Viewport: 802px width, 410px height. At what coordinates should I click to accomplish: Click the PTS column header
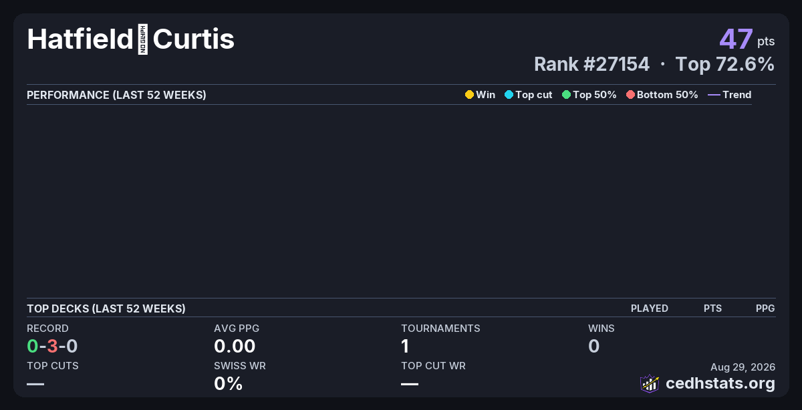click(x=712, y=309)
